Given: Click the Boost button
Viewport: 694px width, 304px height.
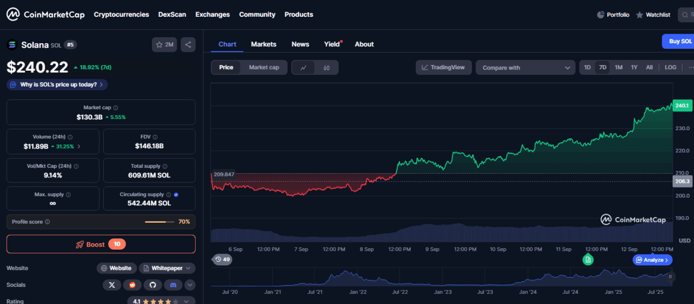Looking at the screenshot, I should point(101,244).
